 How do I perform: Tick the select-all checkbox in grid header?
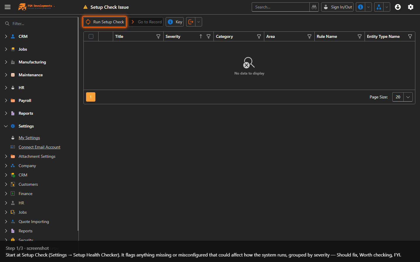[x=91, y=36]
